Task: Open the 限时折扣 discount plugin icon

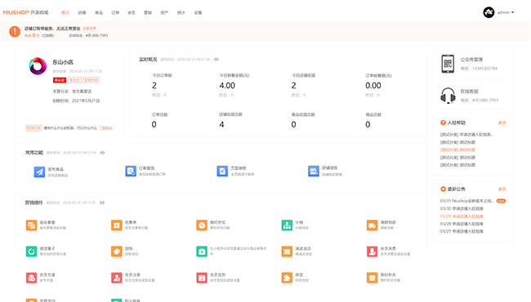Action: (x=202, y=225)
